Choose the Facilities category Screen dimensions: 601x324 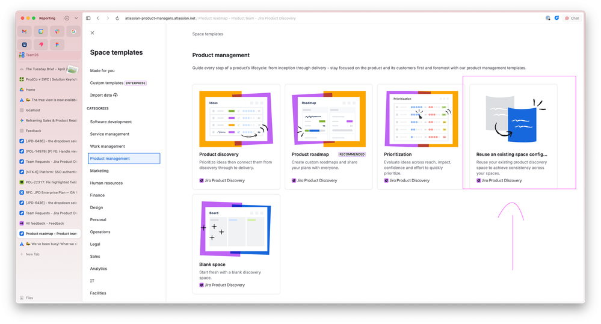pos(98,293)
